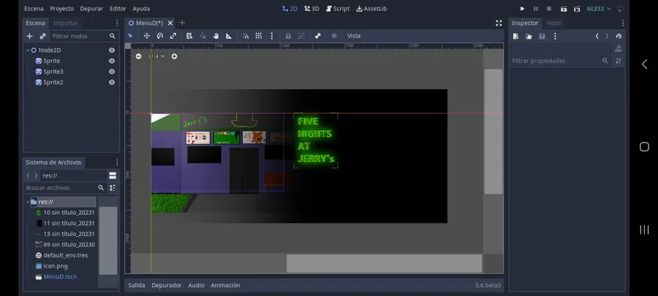The width and height of the screenshot is (658, 296).
Task: Select file default_env.tres
Action: 66,255
